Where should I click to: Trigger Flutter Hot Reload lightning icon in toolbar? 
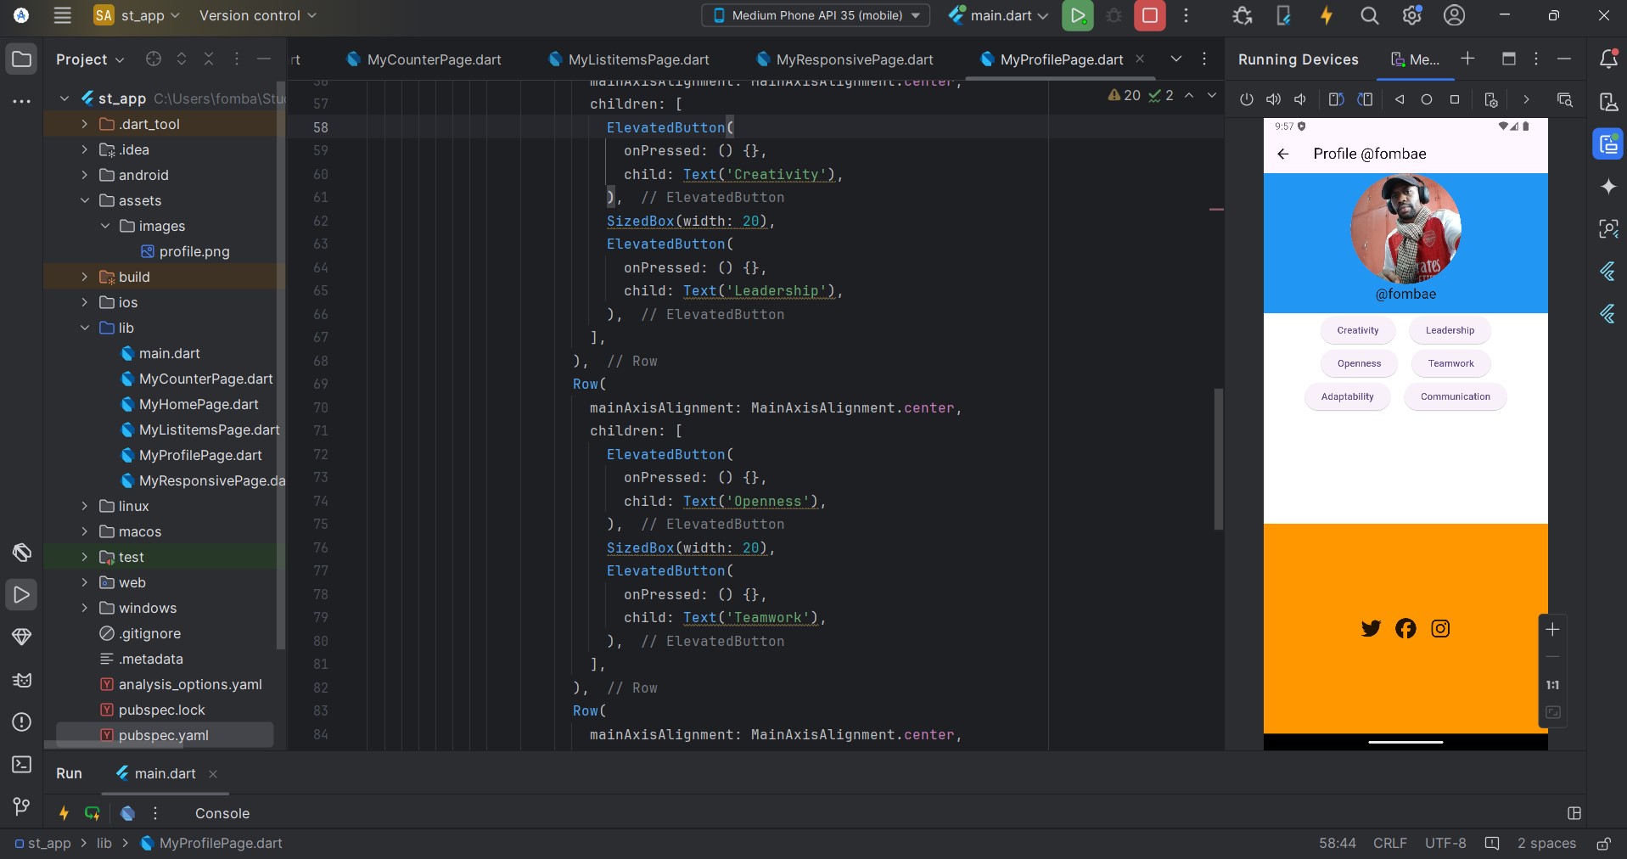[1326, 16]
